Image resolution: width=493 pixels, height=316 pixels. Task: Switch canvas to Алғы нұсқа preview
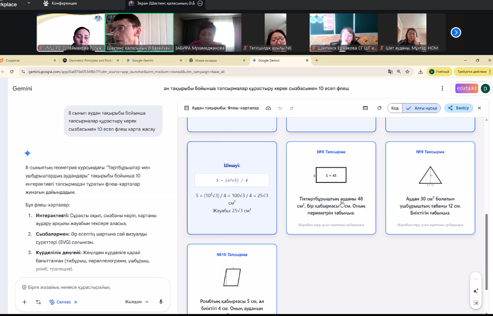(422, 108)
